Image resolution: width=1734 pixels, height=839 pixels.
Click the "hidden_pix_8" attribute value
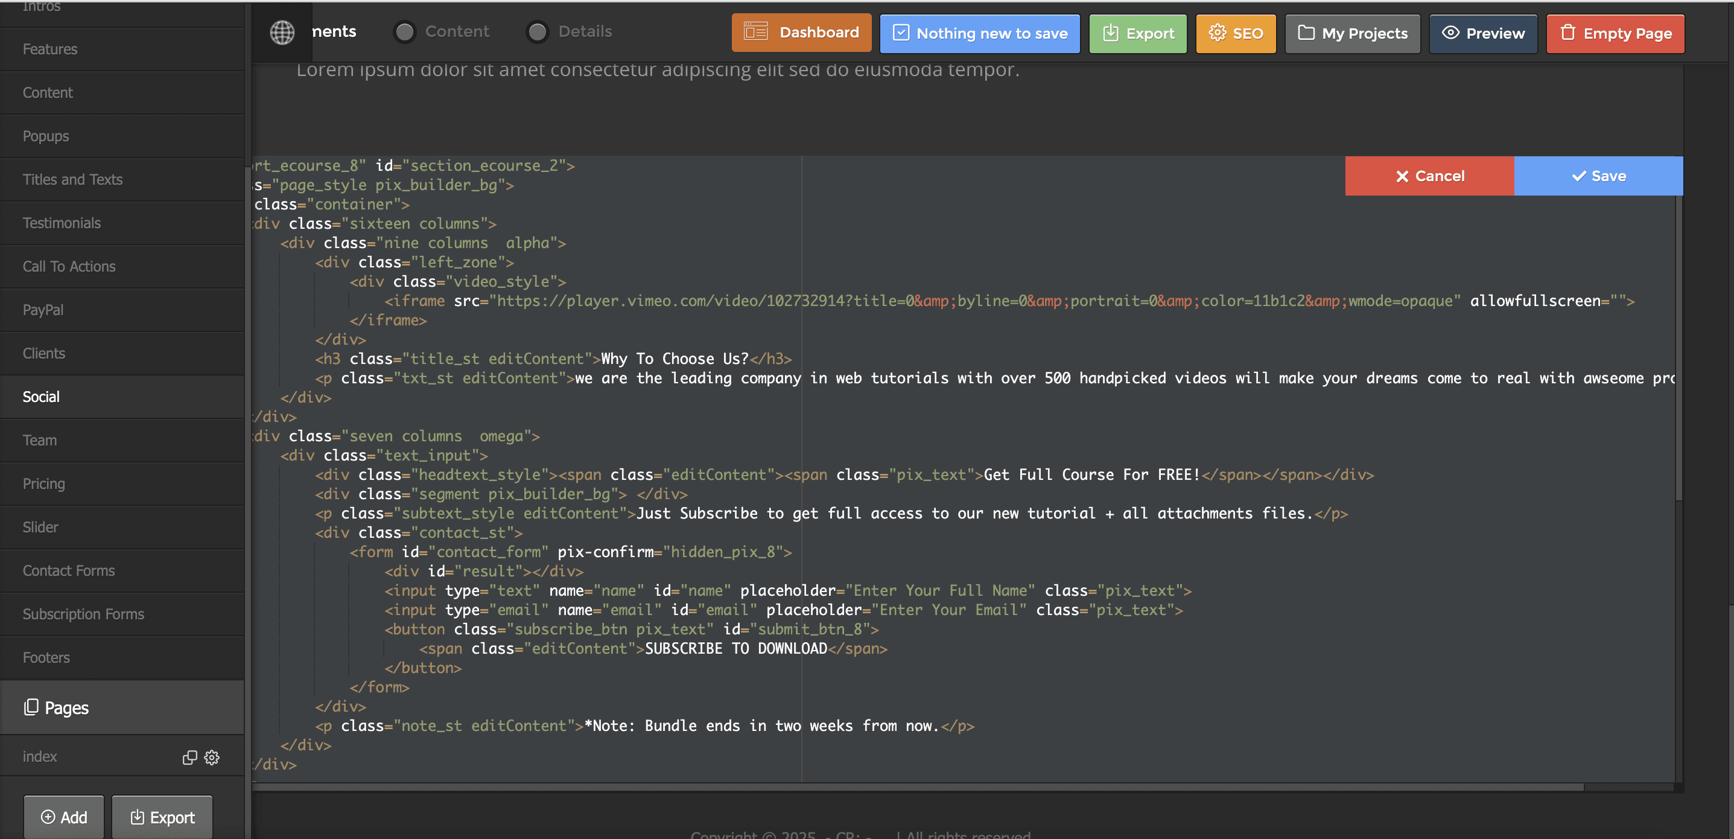tap(723, 552)
